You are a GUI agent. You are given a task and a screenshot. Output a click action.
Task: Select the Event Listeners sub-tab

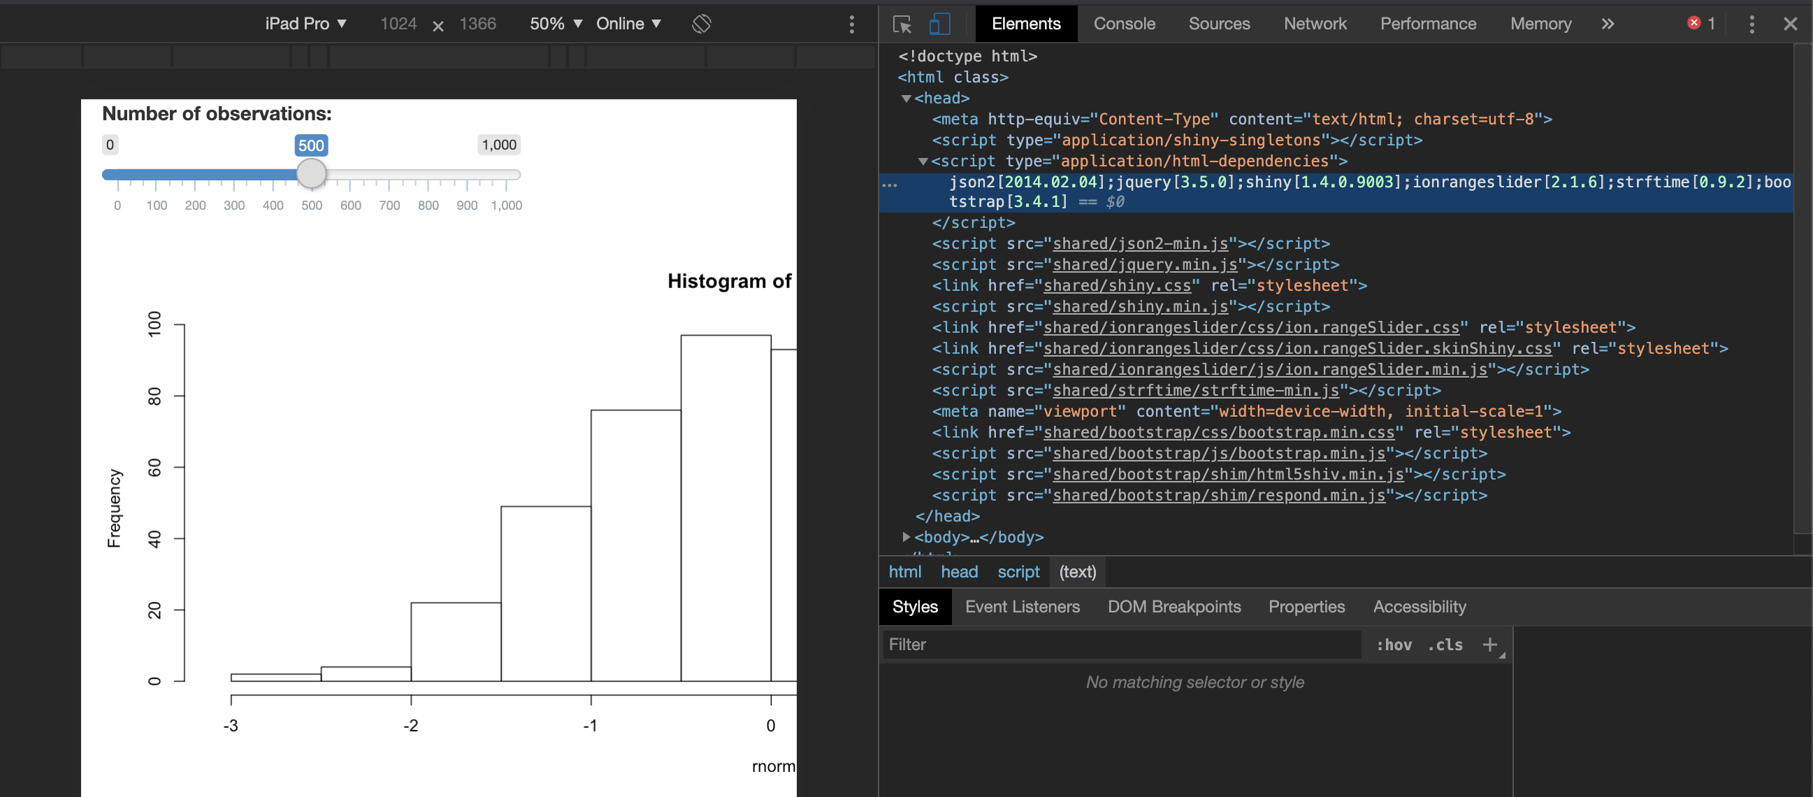(x=1022, y=606)
